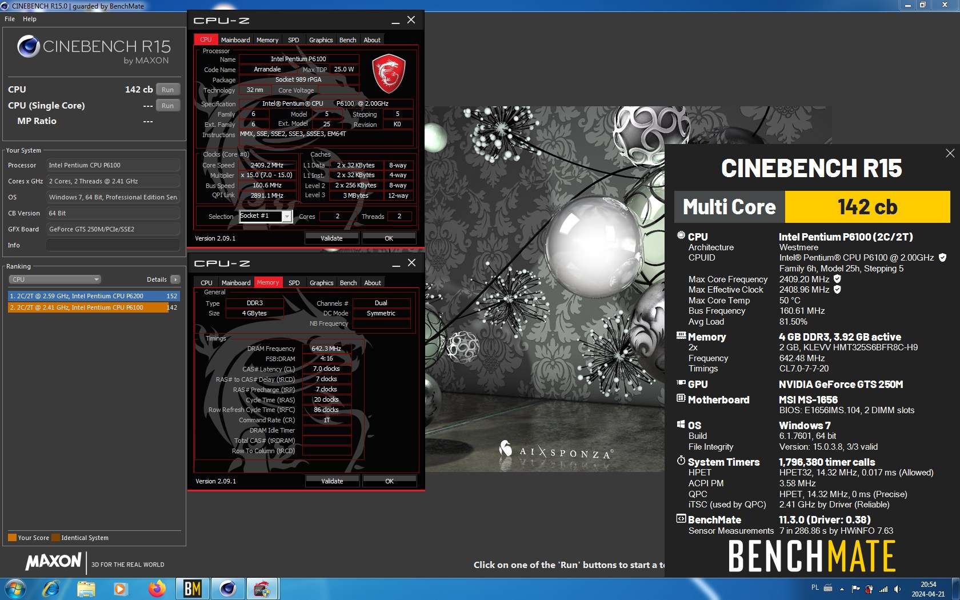Select ranking row Intel Pentium CPU P6200

click(94, 296)
